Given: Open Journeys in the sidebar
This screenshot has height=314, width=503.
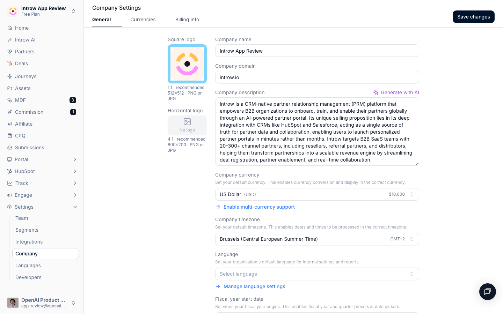Looking at the screenshot, I should [25, 76].
